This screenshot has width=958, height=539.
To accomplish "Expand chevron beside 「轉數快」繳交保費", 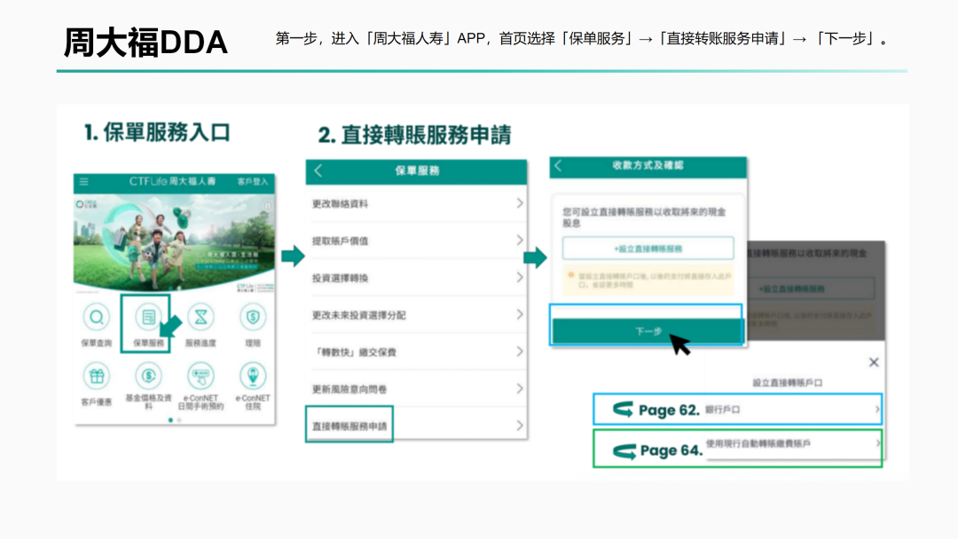I will (519, 352).
